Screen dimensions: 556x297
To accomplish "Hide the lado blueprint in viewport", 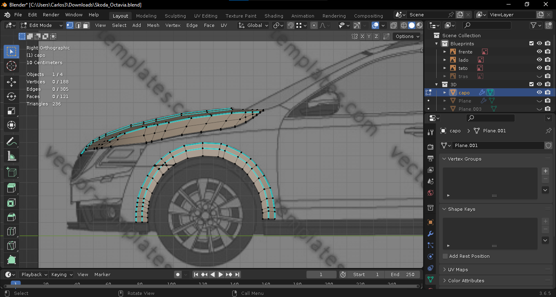I will click(x=539, y=60).
